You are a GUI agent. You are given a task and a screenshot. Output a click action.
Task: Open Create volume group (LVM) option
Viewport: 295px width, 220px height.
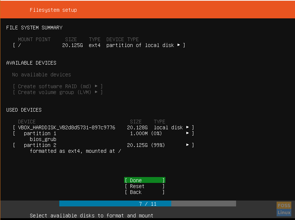(58, 92)
